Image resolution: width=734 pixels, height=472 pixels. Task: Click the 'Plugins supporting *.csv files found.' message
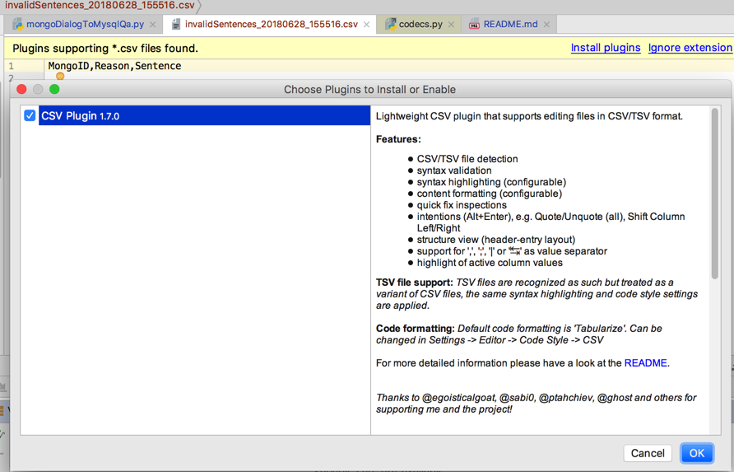click(x=105, y=49)
